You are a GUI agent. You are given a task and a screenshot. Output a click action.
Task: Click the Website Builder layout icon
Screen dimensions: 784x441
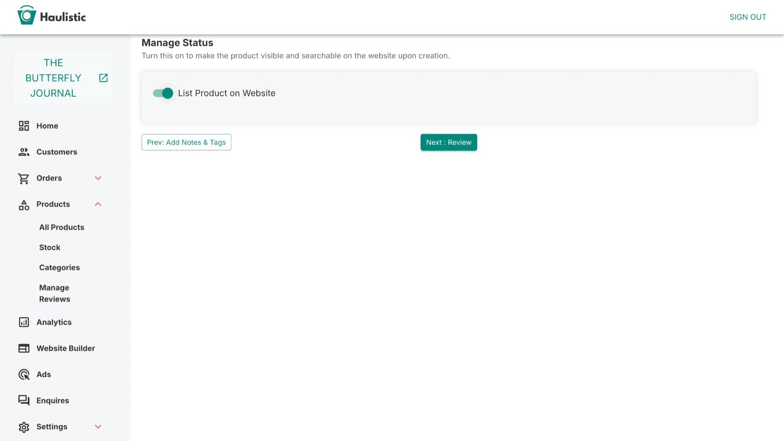24,348
